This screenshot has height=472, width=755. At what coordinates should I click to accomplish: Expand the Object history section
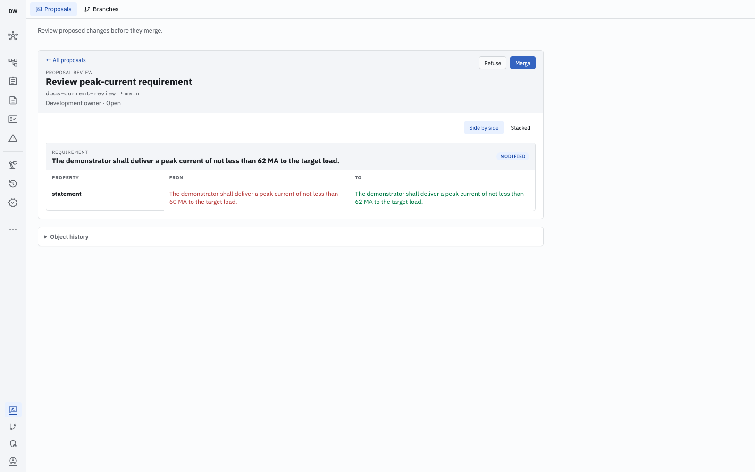pos(291,236)
